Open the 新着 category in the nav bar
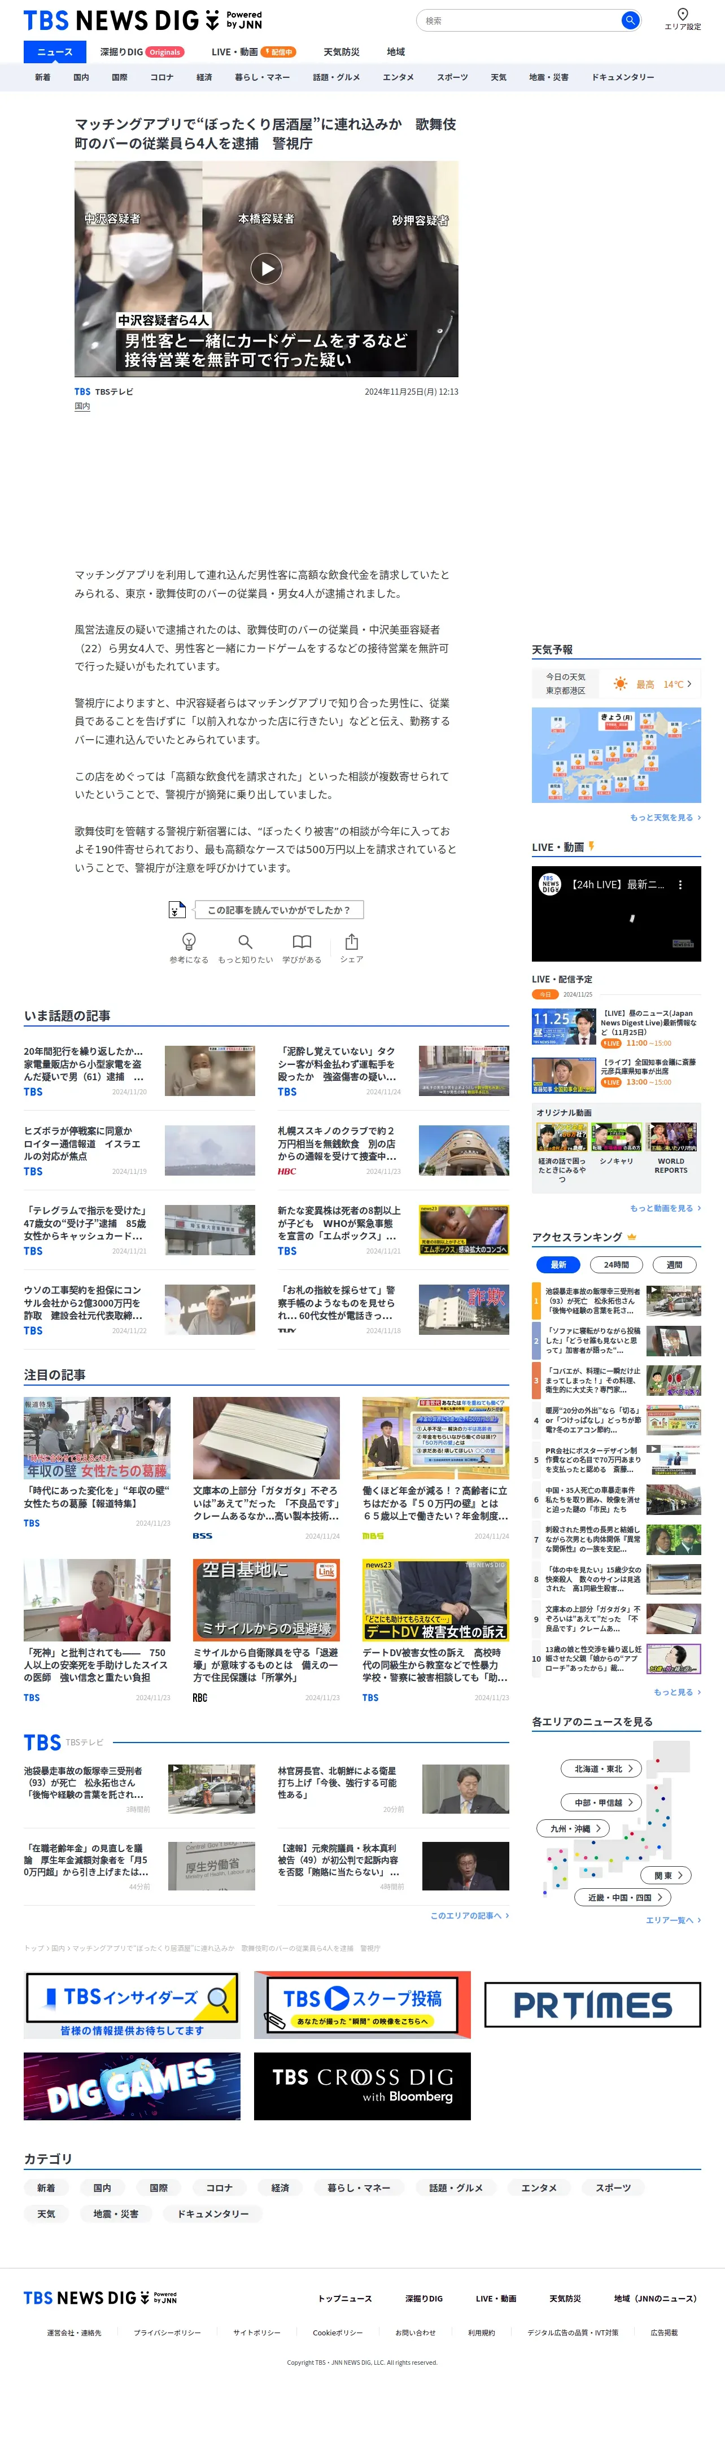The image size is (725, 2441). (43, 77)
